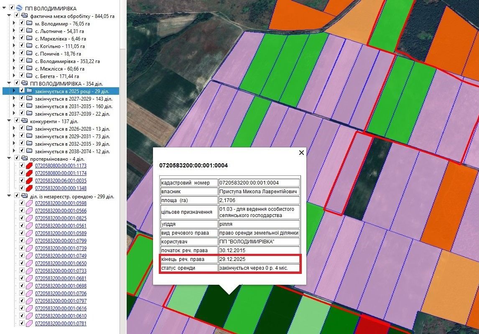Click pink polygon icon of parcel 0720583200:00:001:0598
The height and width of the screenshot is (334, 479).
(29, 203)
